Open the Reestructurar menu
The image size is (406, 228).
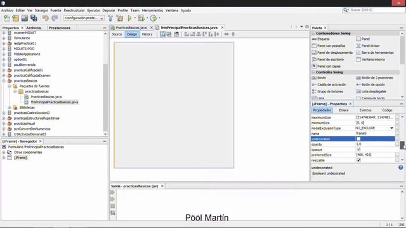[x=74, y=10]
